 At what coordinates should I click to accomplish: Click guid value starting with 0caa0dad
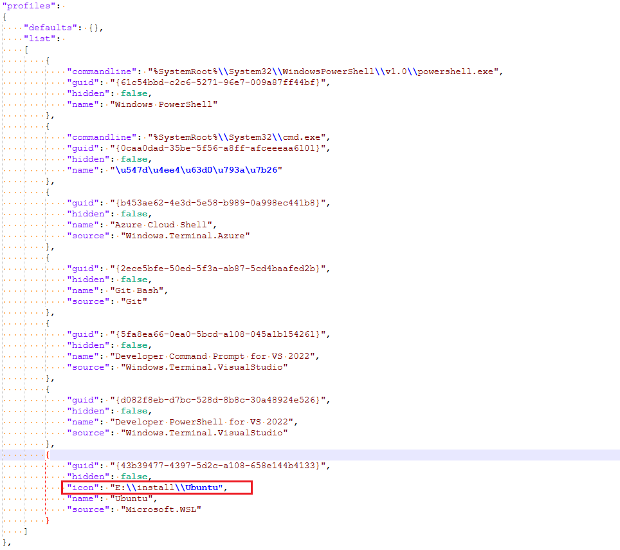pos(218,149)
